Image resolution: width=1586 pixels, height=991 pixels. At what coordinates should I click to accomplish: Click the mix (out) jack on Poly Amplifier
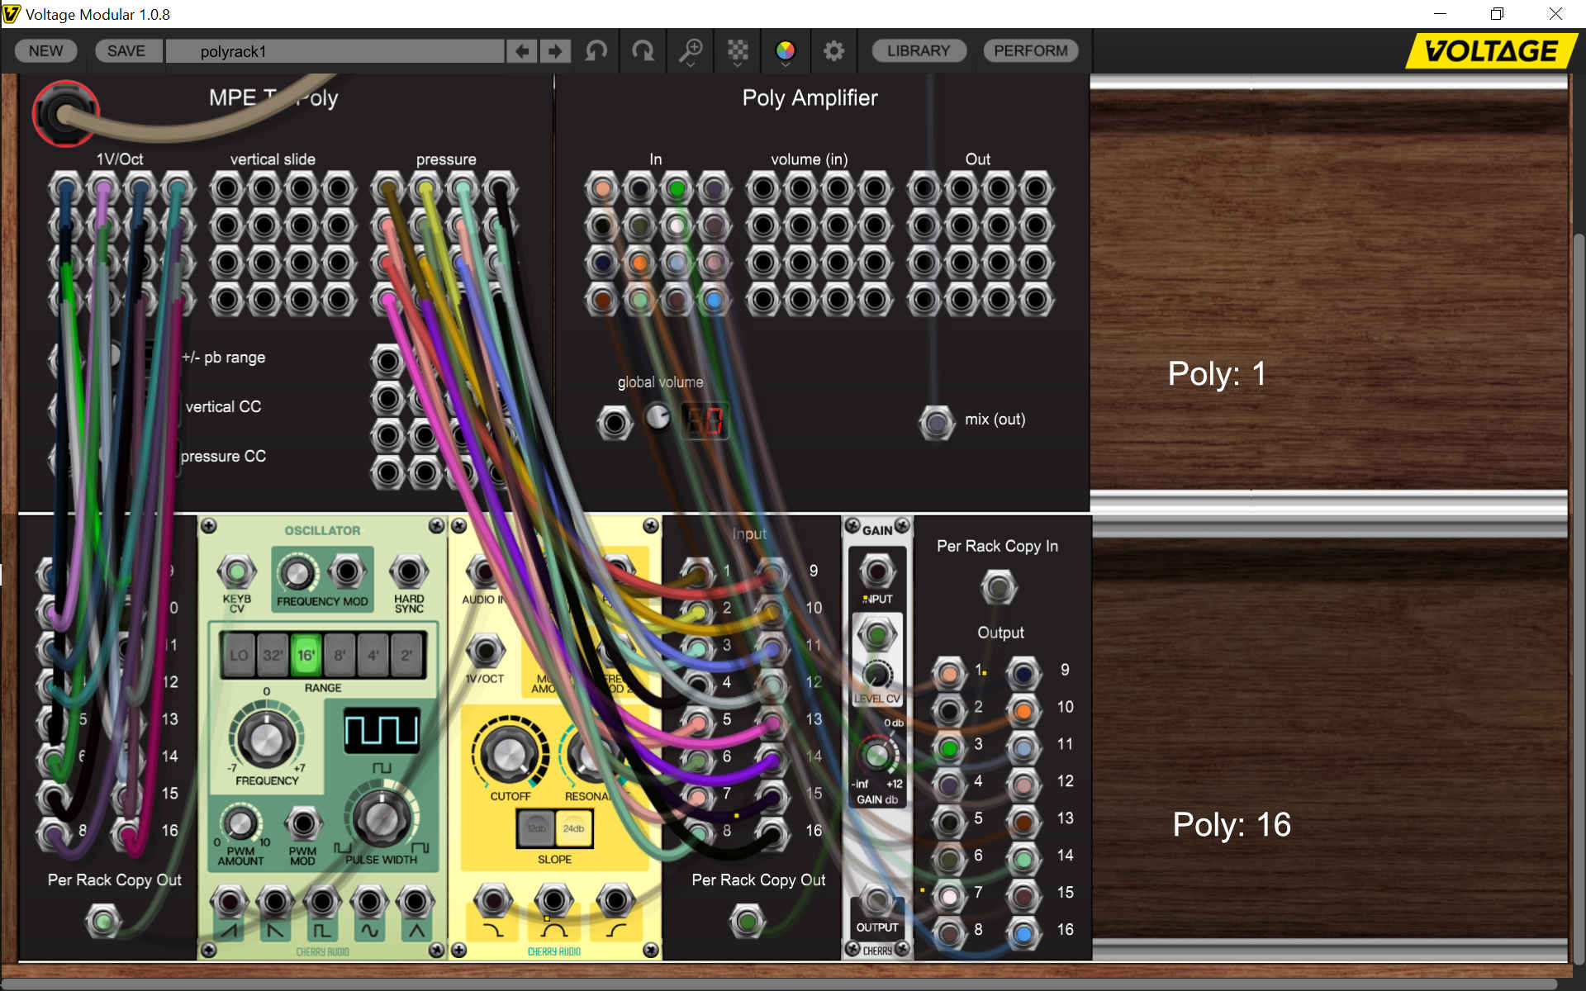coord(937,423)
